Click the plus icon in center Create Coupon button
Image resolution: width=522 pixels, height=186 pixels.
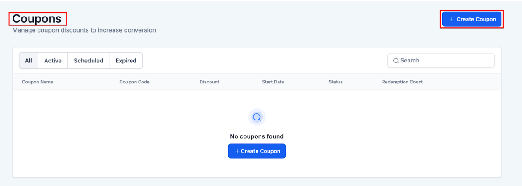[x=237, y=151]
